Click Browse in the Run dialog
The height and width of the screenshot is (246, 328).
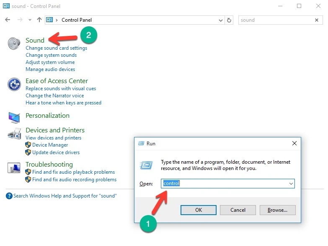pos(277,210)
